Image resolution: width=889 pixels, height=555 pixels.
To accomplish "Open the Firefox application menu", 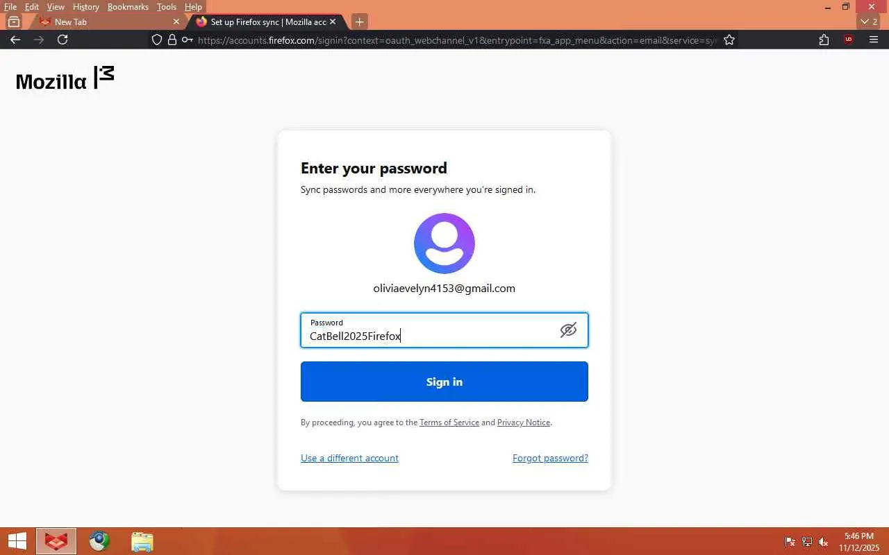I will [874, 40].
